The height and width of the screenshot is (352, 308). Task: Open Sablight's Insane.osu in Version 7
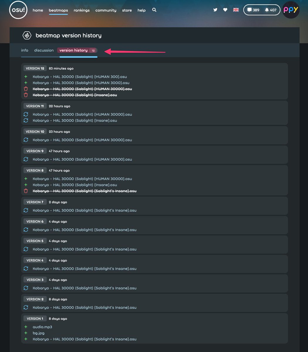84,210
